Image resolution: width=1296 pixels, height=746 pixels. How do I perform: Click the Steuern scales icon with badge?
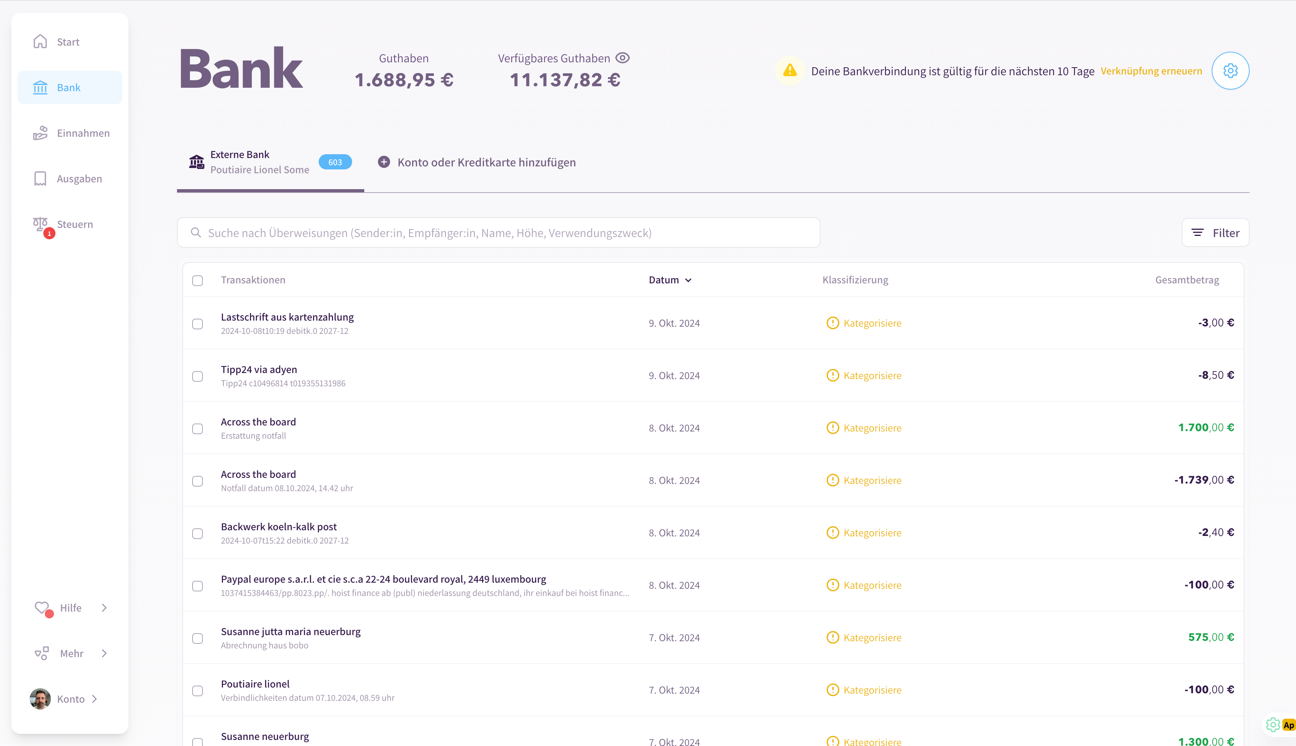[41, 224]
